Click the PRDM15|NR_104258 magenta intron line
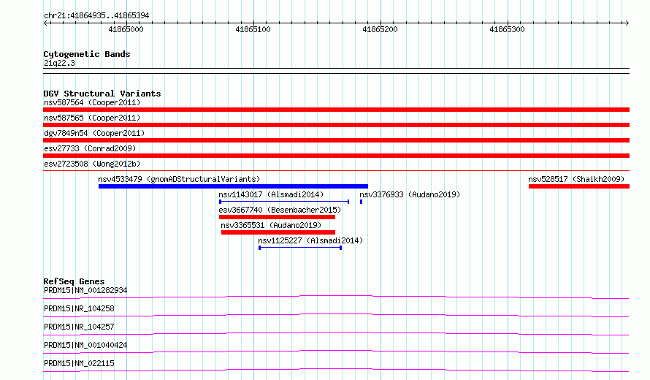The image size is (650, 380). pyautogui.click(x=336, y=315)
